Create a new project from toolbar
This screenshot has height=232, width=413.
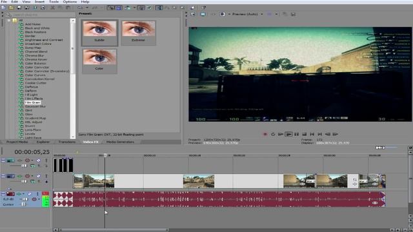3,8
